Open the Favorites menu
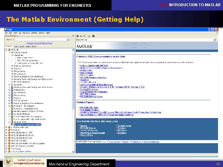The image size is (223, 167). pyautogui.click(x=26, y=33)
